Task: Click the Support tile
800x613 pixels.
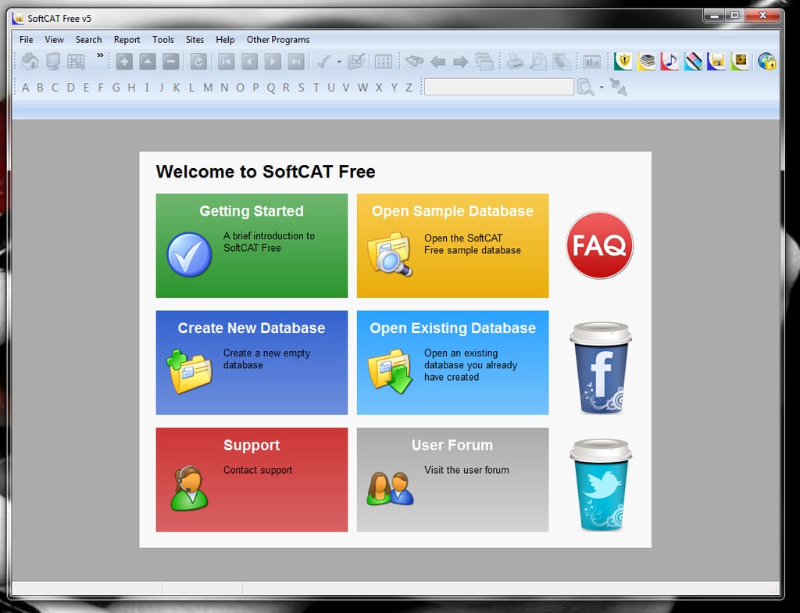Action: [x=252, y=479]
